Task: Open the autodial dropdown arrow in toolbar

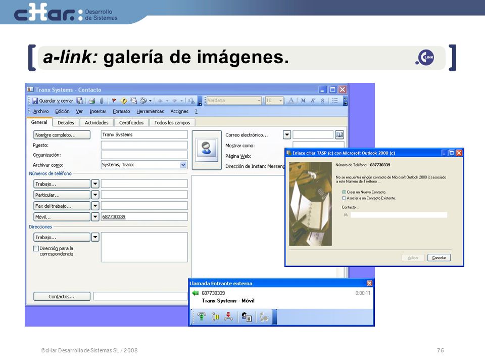Action: pyautogui.click(x=151, y=101)
